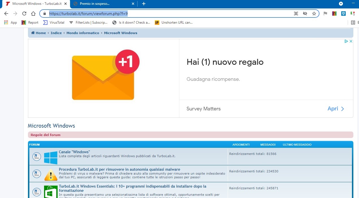Open the Microsoft Windows forum title
Image resolution: width=359 pixels, height=198 pixels.
coord(51,126)
